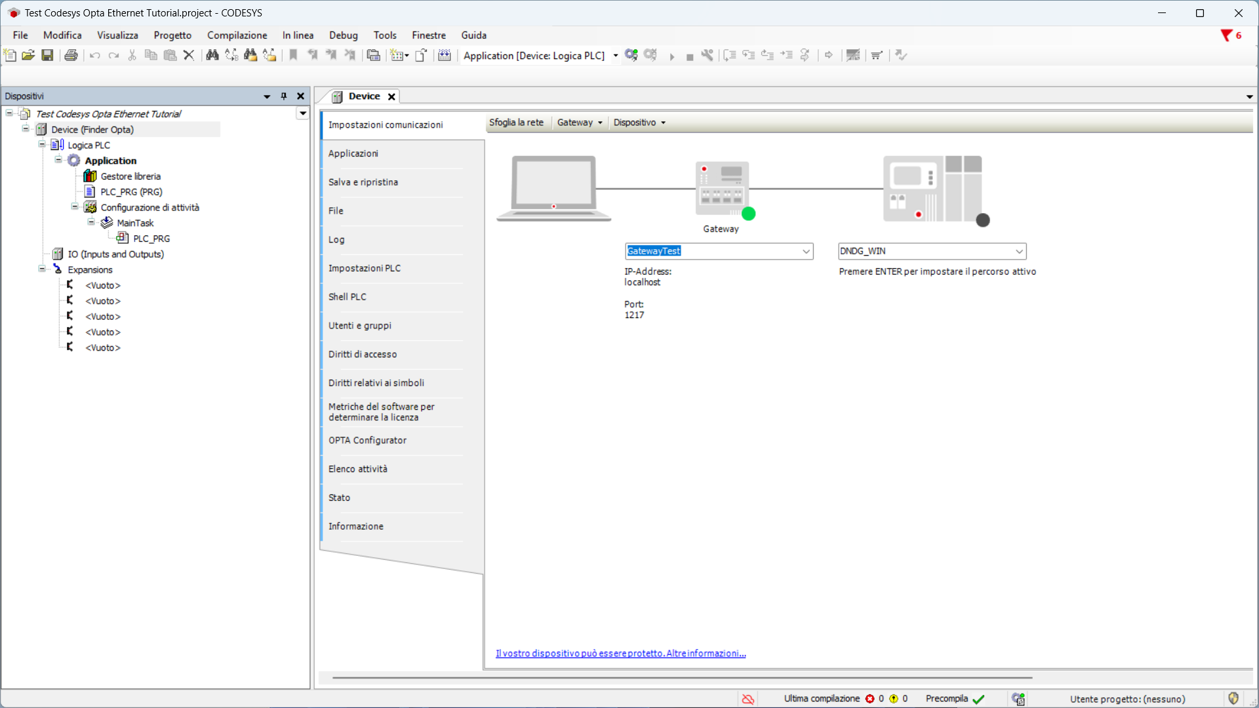
Task: Open the device protection information link
Action: coord(620,654)
